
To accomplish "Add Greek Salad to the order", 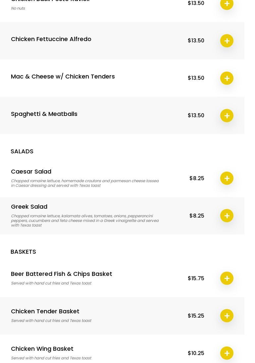I will coord(227,216).
